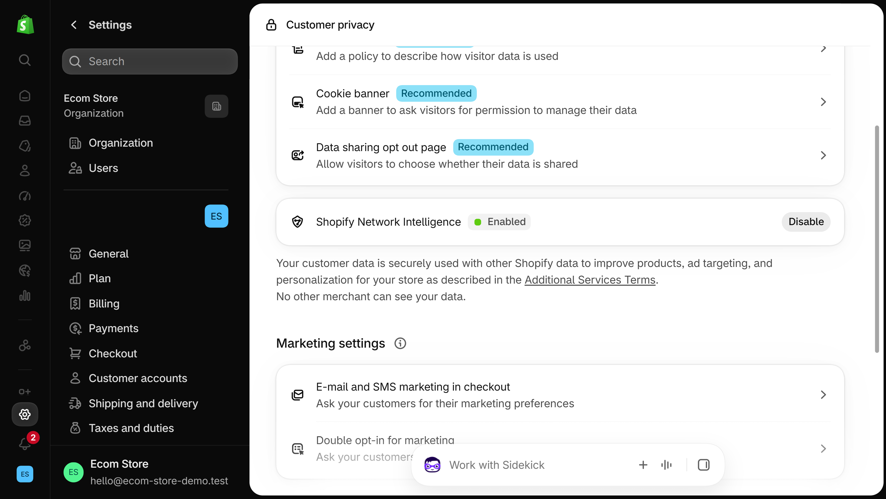Click the Marketing settings info icon

(x=400, y=343)
